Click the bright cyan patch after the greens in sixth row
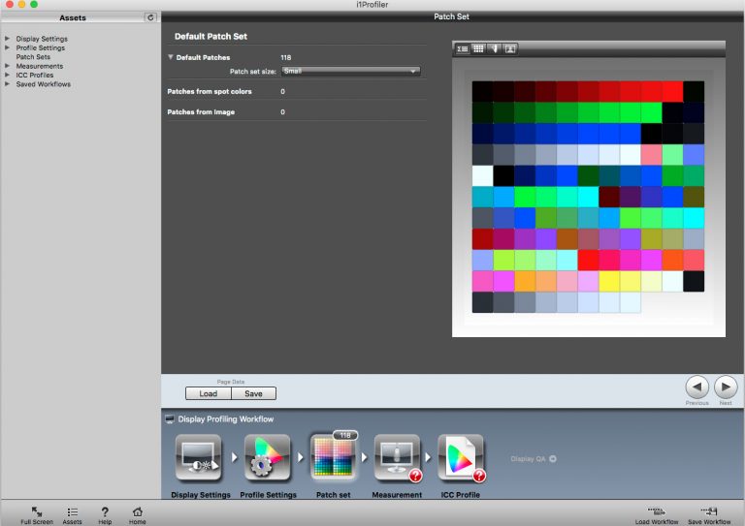Image resolution: width=745 pixels, height=526 pixels. (x=588, y=197)
